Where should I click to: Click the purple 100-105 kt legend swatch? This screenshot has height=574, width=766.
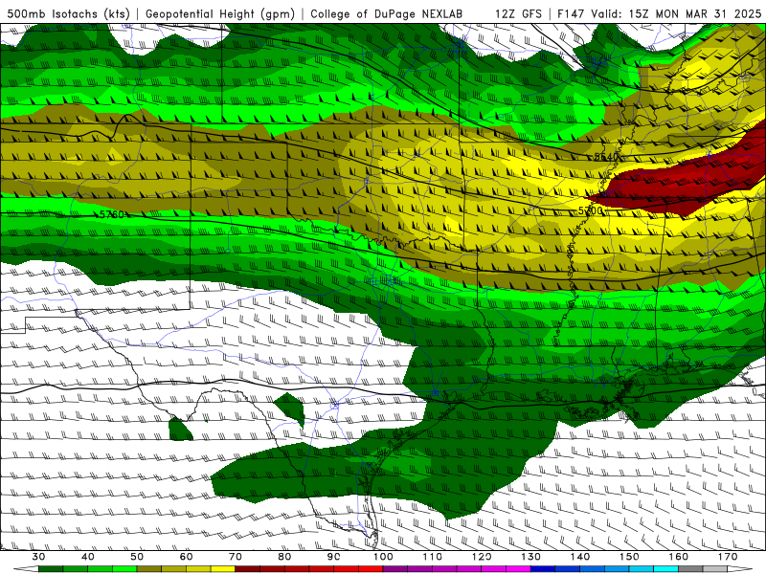tap(395, 569)
